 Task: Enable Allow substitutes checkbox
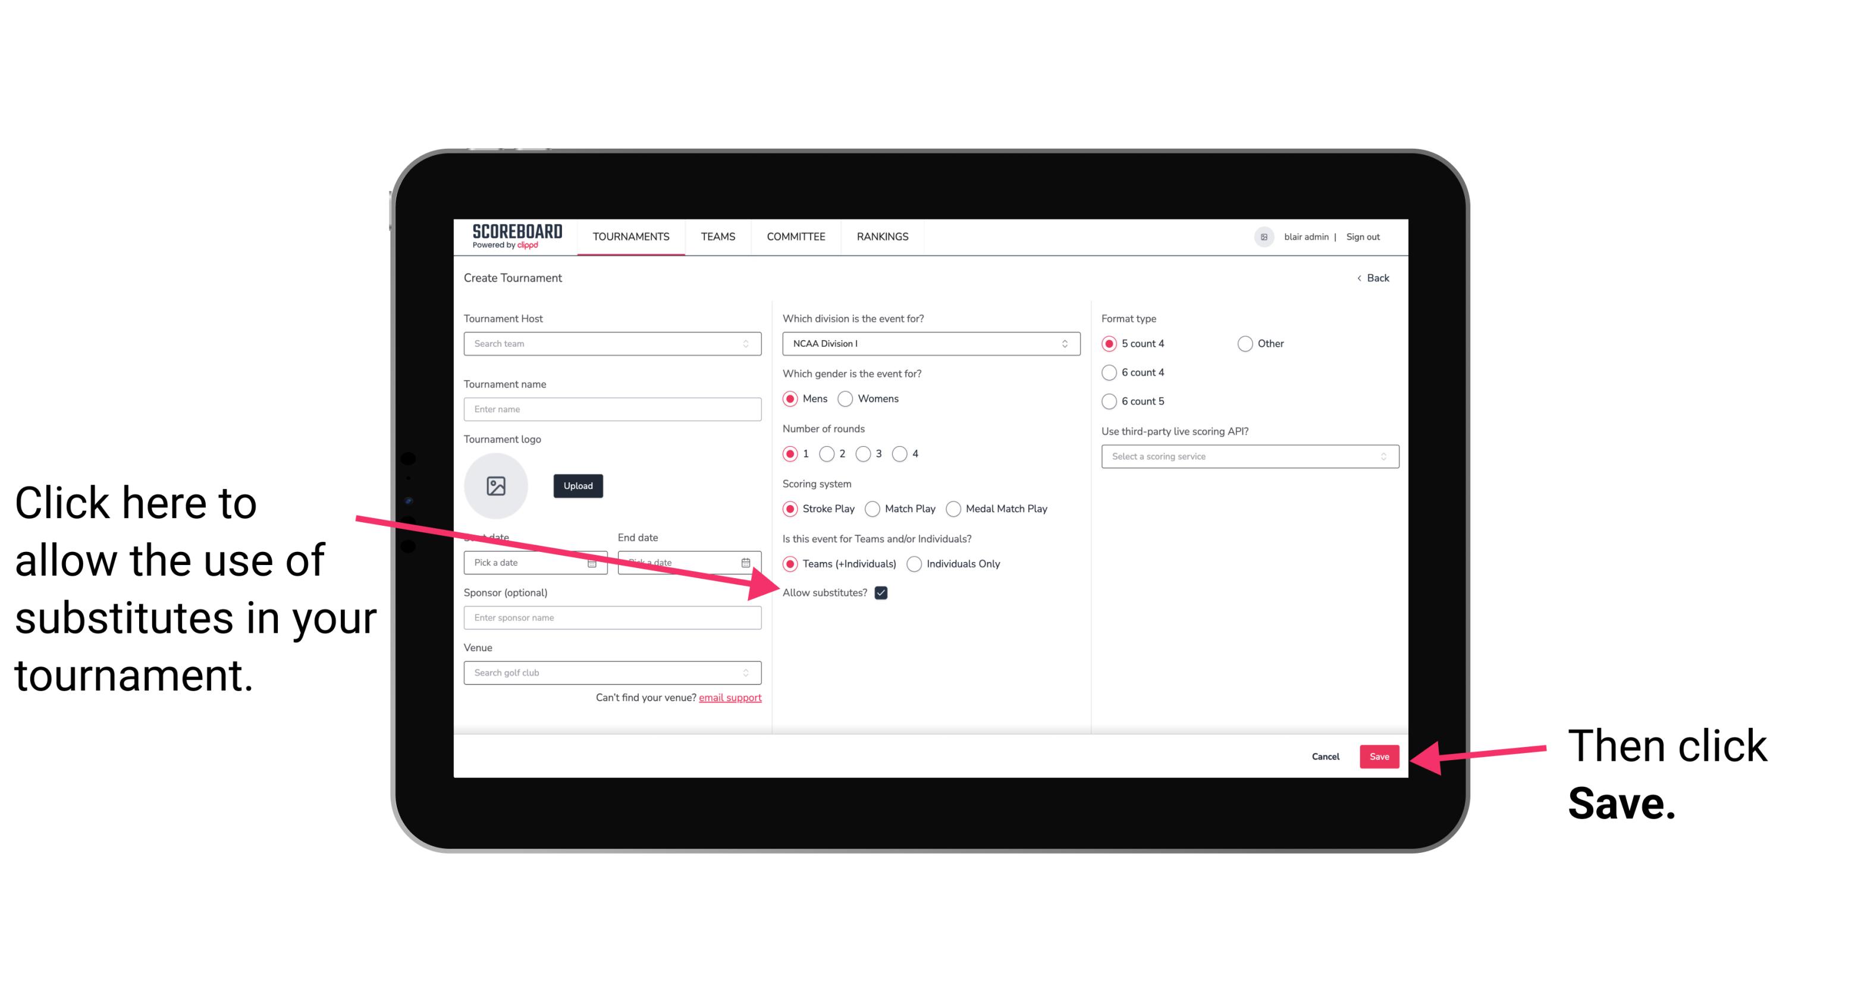(883, 594)
